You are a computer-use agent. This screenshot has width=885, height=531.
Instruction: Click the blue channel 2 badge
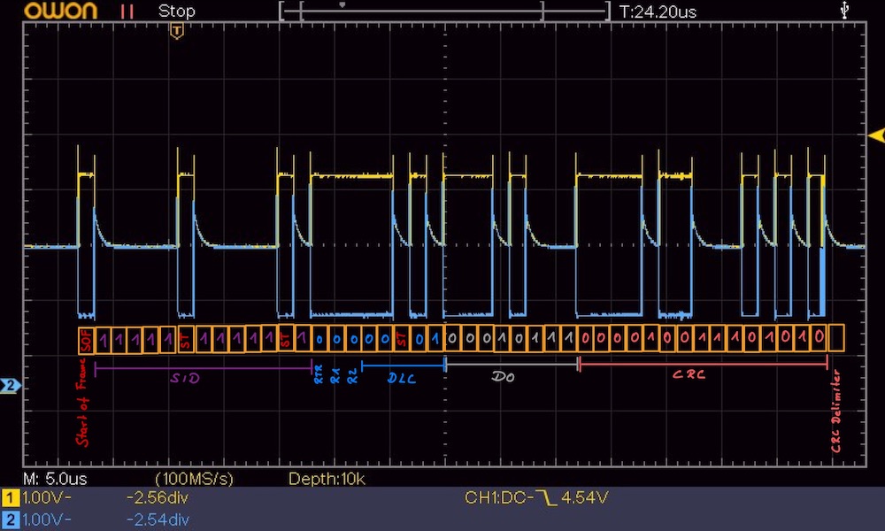tap(10, 519)
